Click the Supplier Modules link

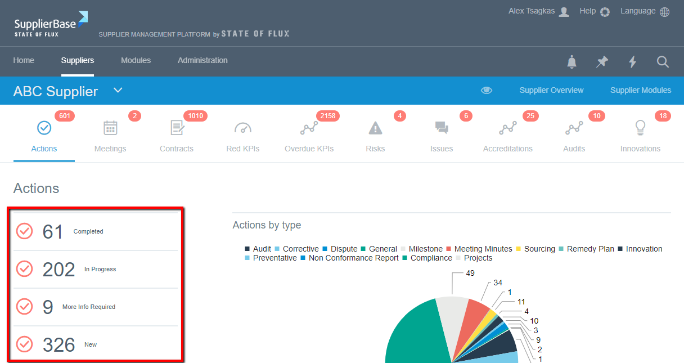[640, 90]
